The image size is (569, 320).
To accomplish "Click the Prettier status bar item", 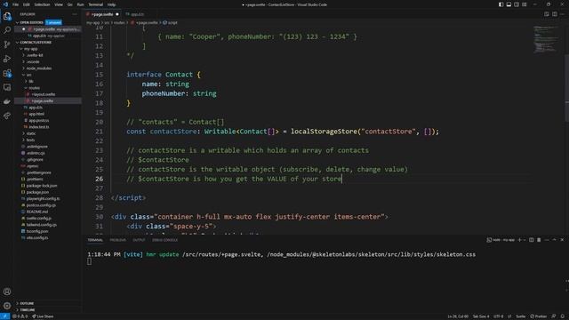I will [x=538, y=316].
